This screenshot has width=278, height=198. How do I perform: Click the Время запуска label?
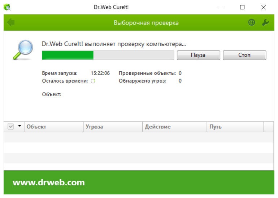[60, 73]
